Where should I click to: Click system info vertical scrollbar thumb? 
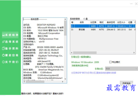65,28
